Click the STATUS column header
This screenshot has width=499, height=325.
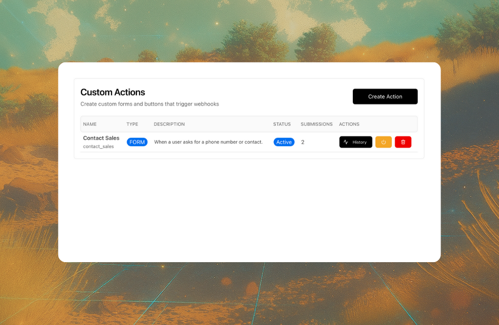click(x=282, y=124)
